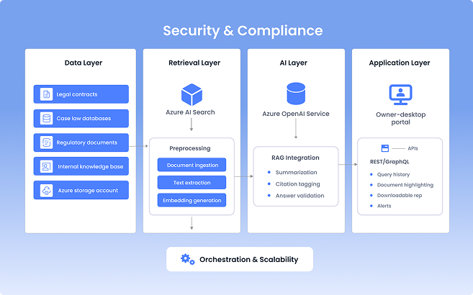Image resolution: width=473 pixels, height=295 pixels.
Task: Click the APIs window icon
Action: pyautogui.click(x=385, y=148)
